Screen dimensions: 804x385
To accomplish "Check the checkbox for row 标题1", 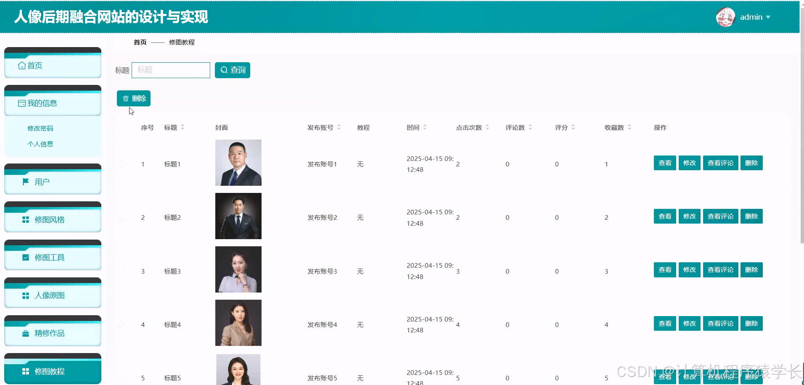I will 122,164.
